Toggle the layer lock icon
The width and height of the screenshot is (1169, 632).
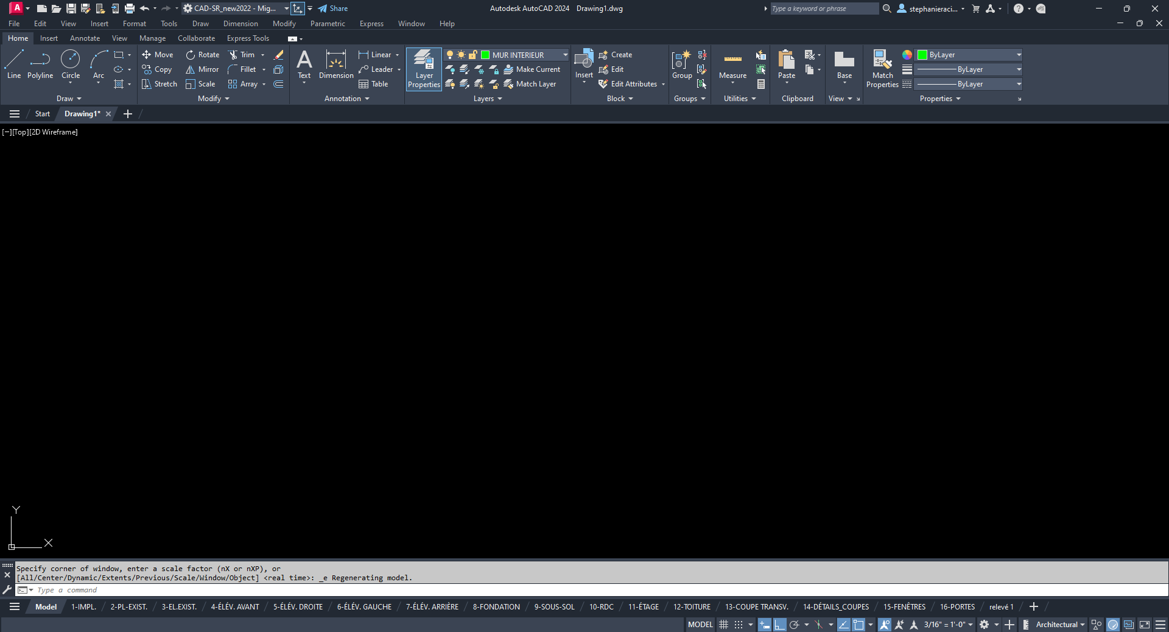coord(472,55)
